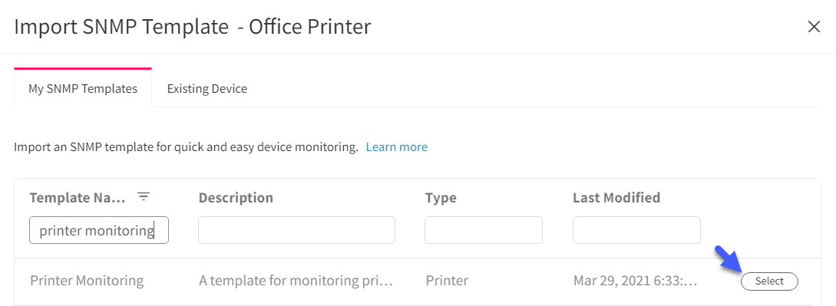Close the Import SNMP Template dialog
Viewport: 836px width, 306px height.
(814, 27)
